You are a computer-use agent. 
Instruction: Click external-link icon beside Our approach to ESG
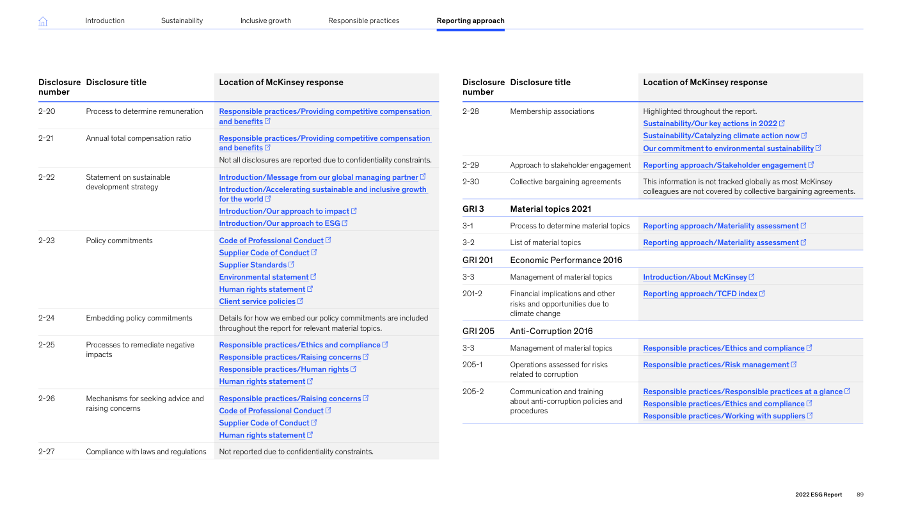pos(345,223)
